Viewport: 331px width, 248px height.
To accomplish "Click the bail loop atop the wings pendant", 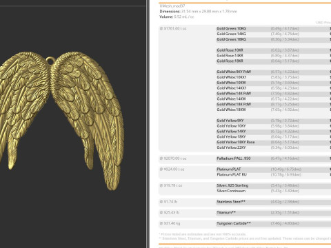I will pyautogui.click(x=50, y=60).
